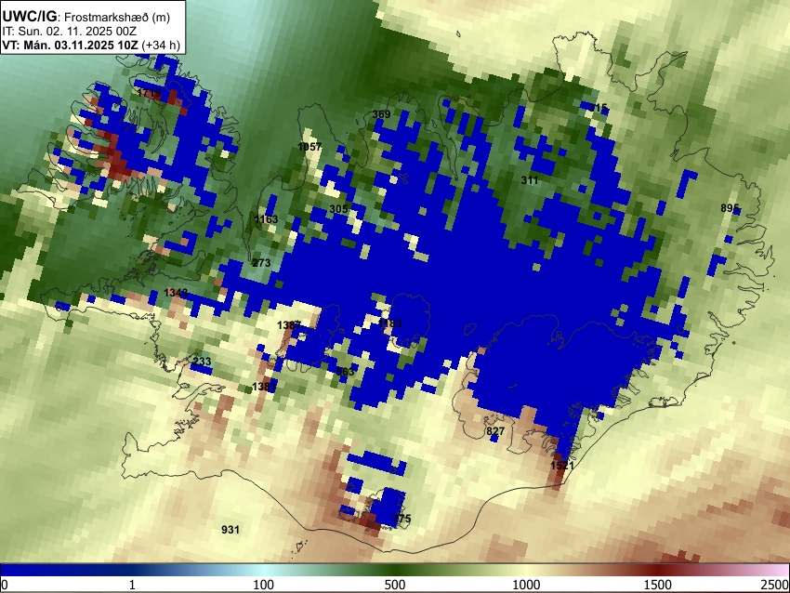
Task: Click the color scale label 1000
Action: tap(526, 585)
